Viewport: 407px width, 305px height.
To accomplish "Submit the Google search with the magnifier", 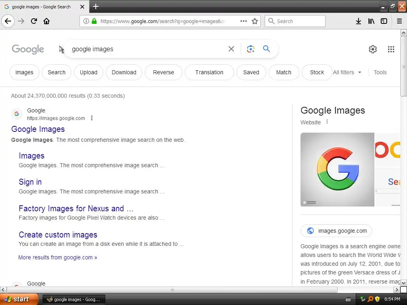I will pyautogui.click(x=266, y=48).
